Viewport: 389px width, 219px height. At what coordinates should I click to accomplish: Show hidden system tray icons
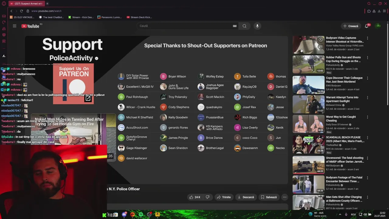pos(340,214)
